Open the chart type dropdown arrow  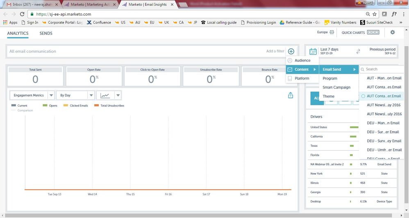tap(118, 95)
